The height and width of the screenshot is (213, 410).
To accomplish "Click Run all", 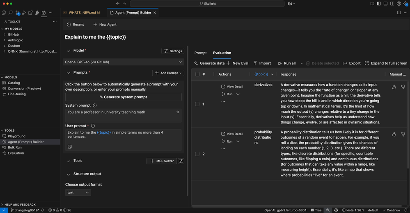I will pyautogui.click(x=287, y=63).
